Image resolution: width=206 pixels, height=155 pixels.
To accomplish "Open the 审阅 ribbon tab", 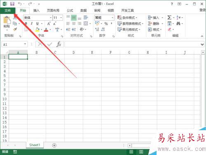I will [97, 10].
